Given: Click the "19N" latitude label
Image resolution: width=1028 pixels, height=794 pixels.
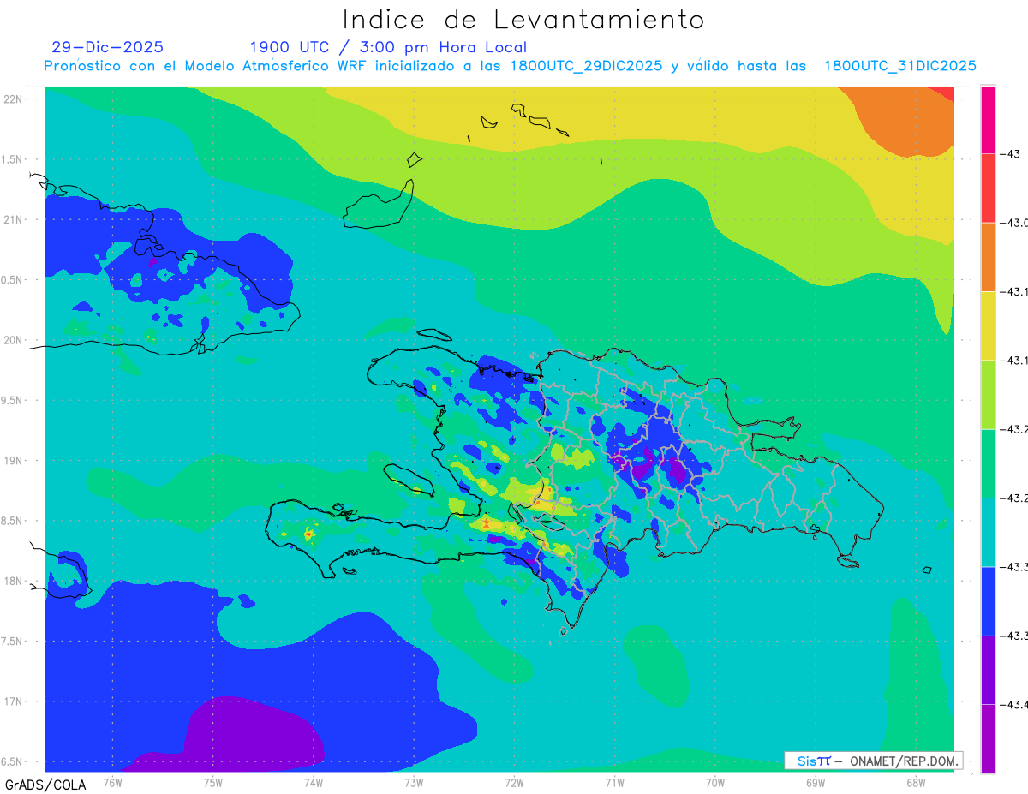Looking at the screenshot, I should click(15, 460).
